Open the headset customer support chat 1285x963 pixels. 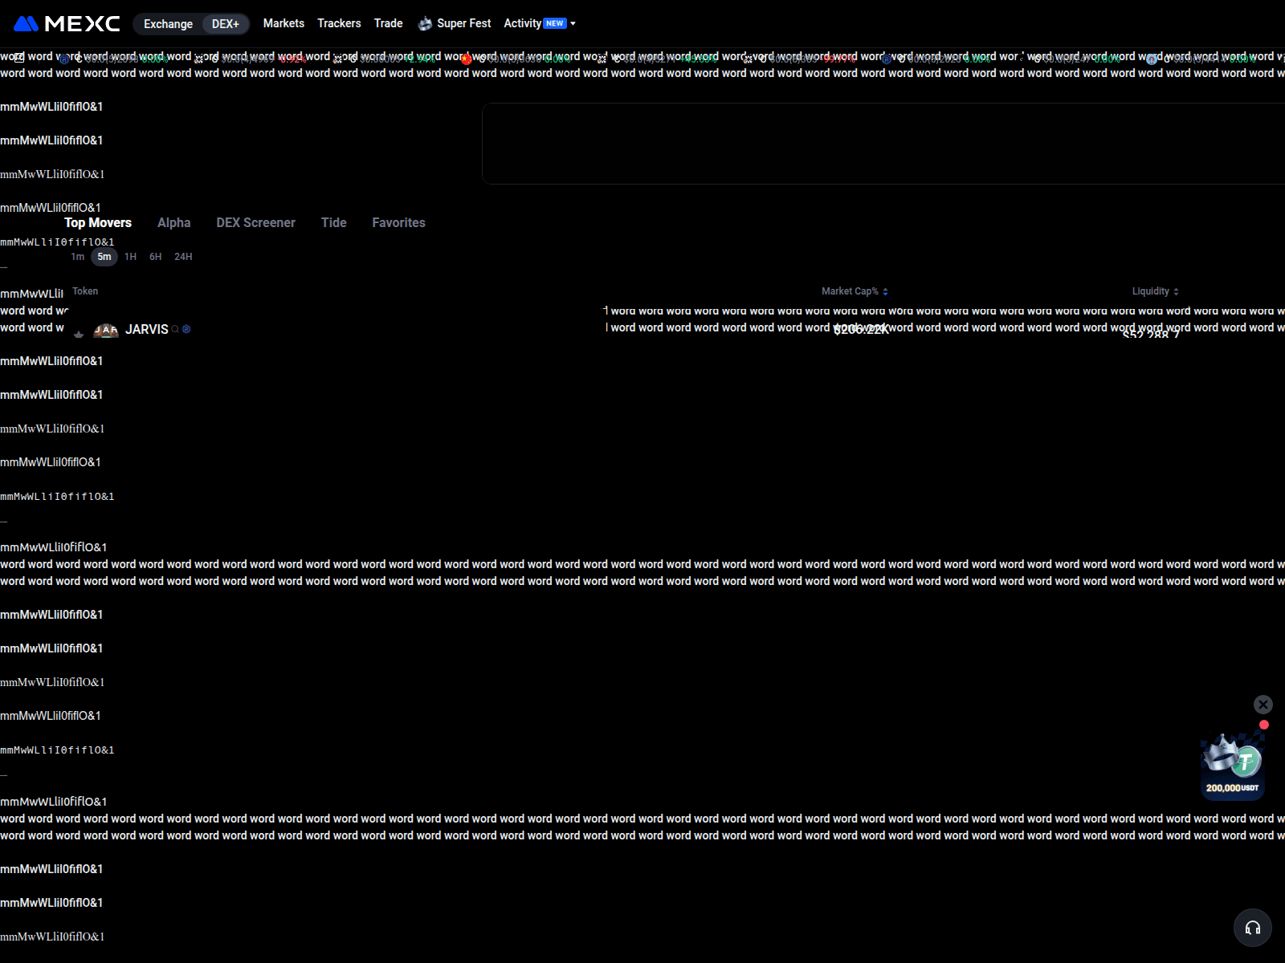(1252, 928)
